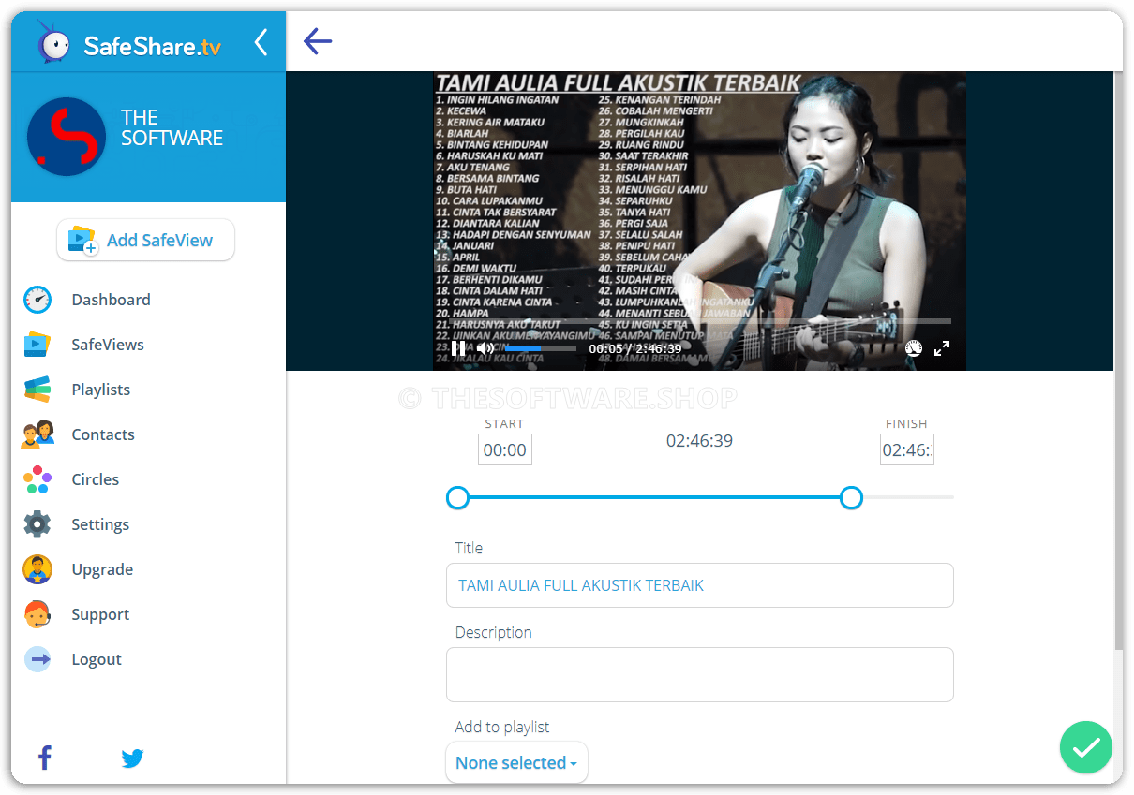
Task: Confirm with the green checkmark button
Action: pos(1085,747)
